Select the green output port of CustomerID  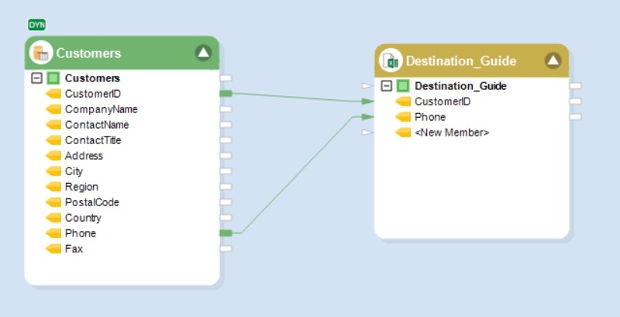pyautogui.click(x=226, y=94)
